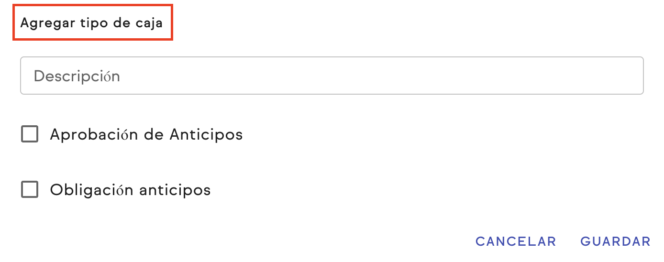Image resolution: width=664 pixels, height=262 pixels.
Task: Click the Descripción text input field
Action: tap(332, 76)
